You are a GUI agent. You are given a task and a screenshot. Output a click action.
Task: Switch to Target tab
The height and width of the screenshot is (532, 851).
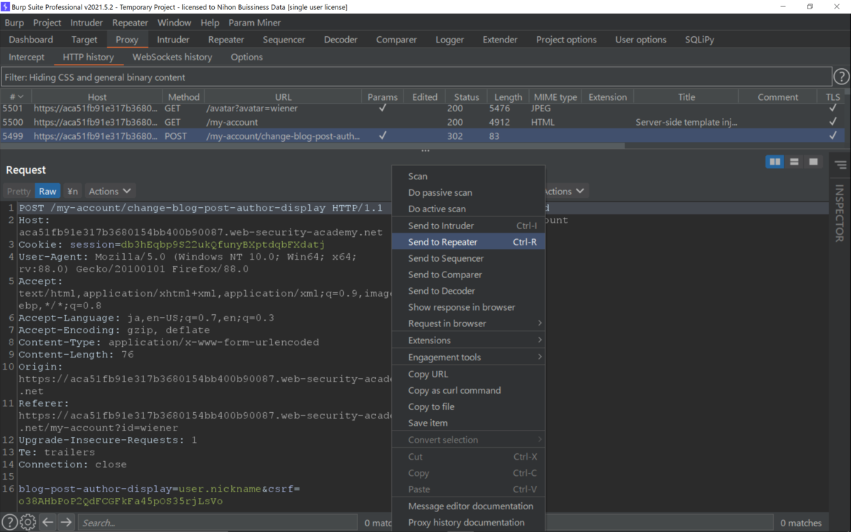tap(84, 40)
